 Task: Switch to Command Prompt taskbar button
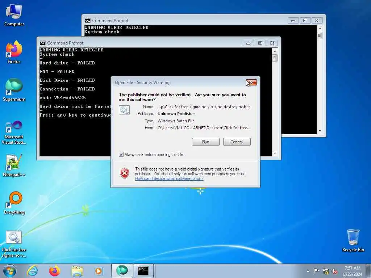(143, 271)
